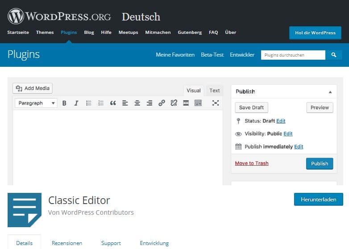
Task: Click the Status pin icon
Action: [x=238, y=121]
